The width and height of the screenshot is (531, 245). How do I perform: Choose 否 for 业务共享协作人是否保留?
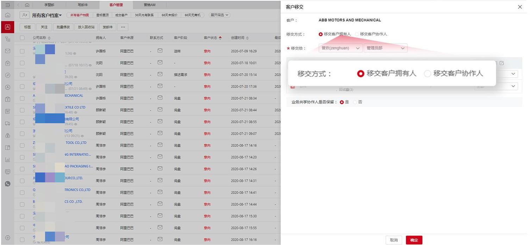(x=355, y=102)
